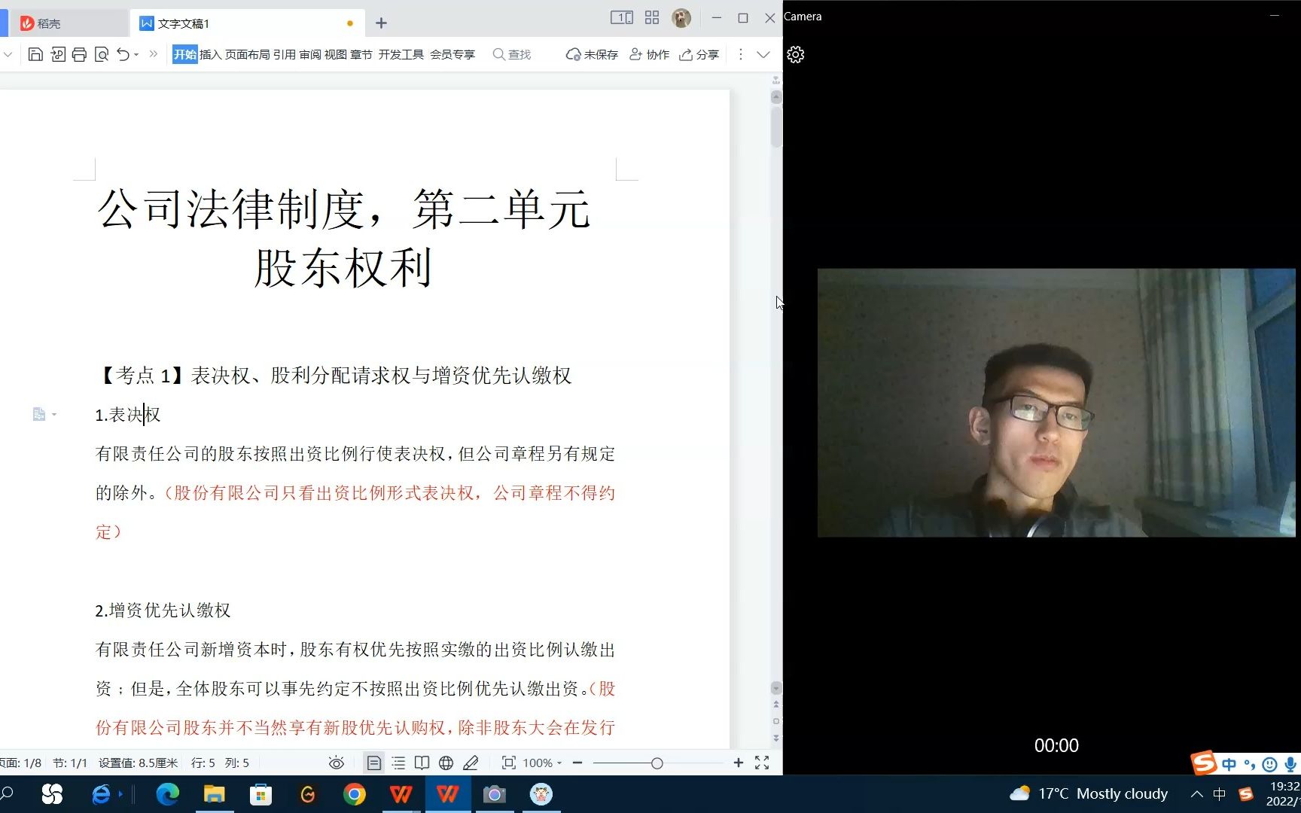Viewport: 1301px width, 813px height.
Task: Toggle page view mode in status bar
Action: click(x=374, y=763)
